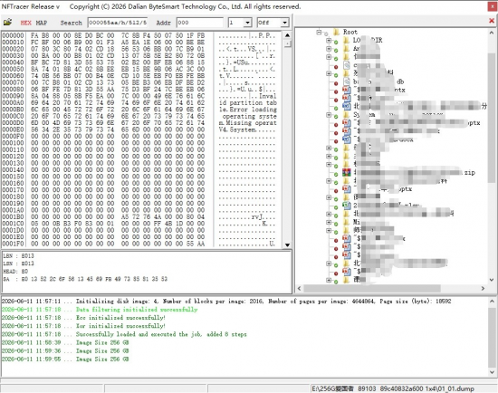Select the Mi folder icon
The width and height of the screenshot is (498, 393).
[347, 222]
